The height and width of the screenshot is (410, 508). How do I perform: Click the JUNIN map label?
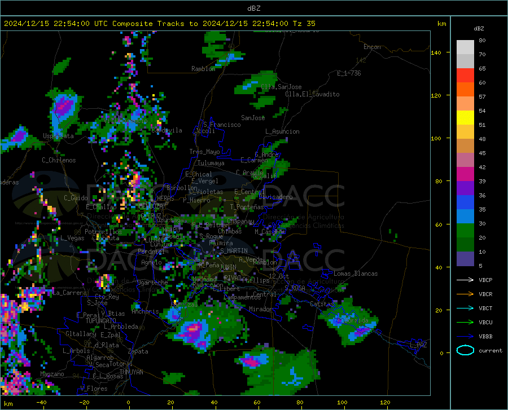pos(228,267)
